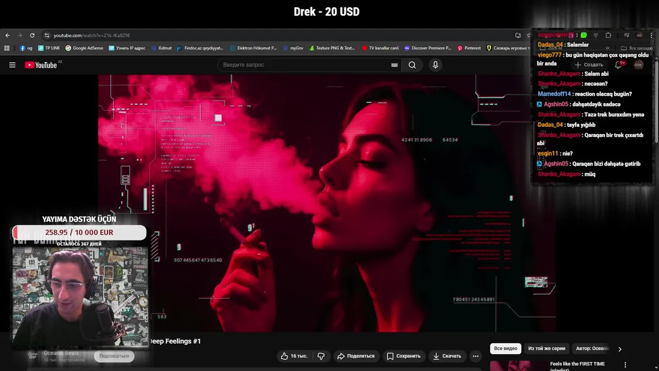Viewport: 659px width, 371px height.
Task: Show more chips with right chevron
Action: [620, 349]
